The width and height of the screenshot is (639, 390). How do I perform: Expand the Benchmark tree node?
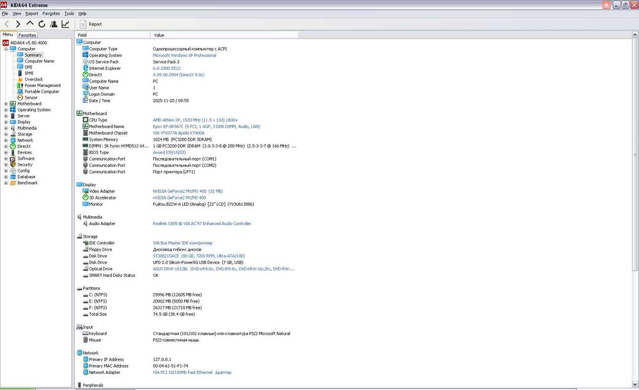pyautogui.click(x=6, y=183)
